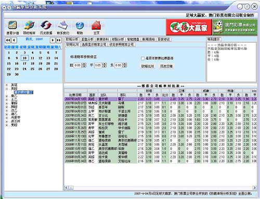Open the 设定参照赔率公司 sub-tab
The height and width of the screenshot is (199, 260).
[121, 45]
